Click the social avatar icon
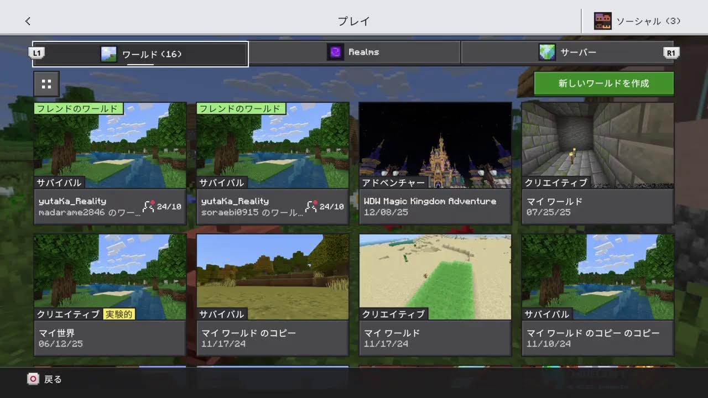708x398 pixels. pyautogui.click(x=602, y=21)
